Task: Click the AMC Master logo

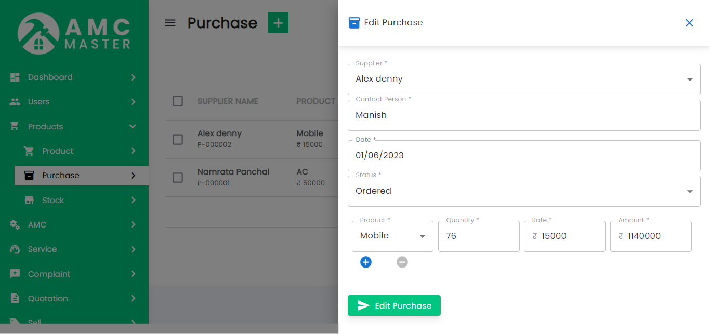Action: tap(74, 34)
